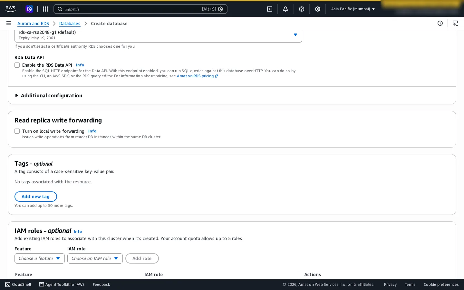Open the tutorials panel icon at far right
Screen dimensions: 464x290
[x=455, y=23]
